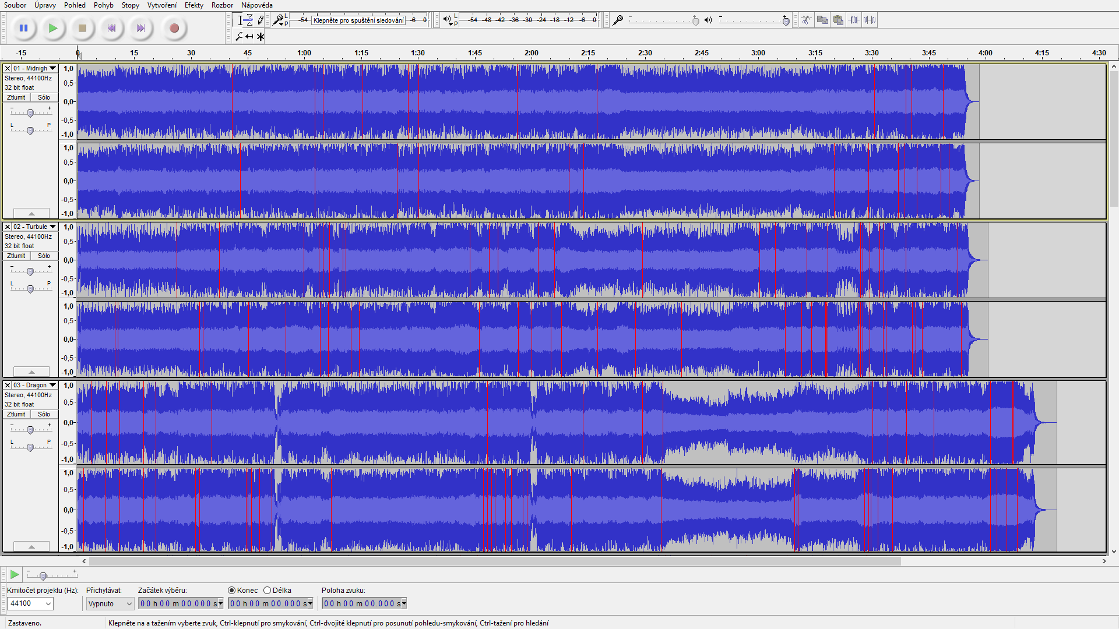Viewport: 1119px width, 629px height.
Task: Solo the 02 - Turbule track
Action: pyautogui.click(x=44, y=256)
